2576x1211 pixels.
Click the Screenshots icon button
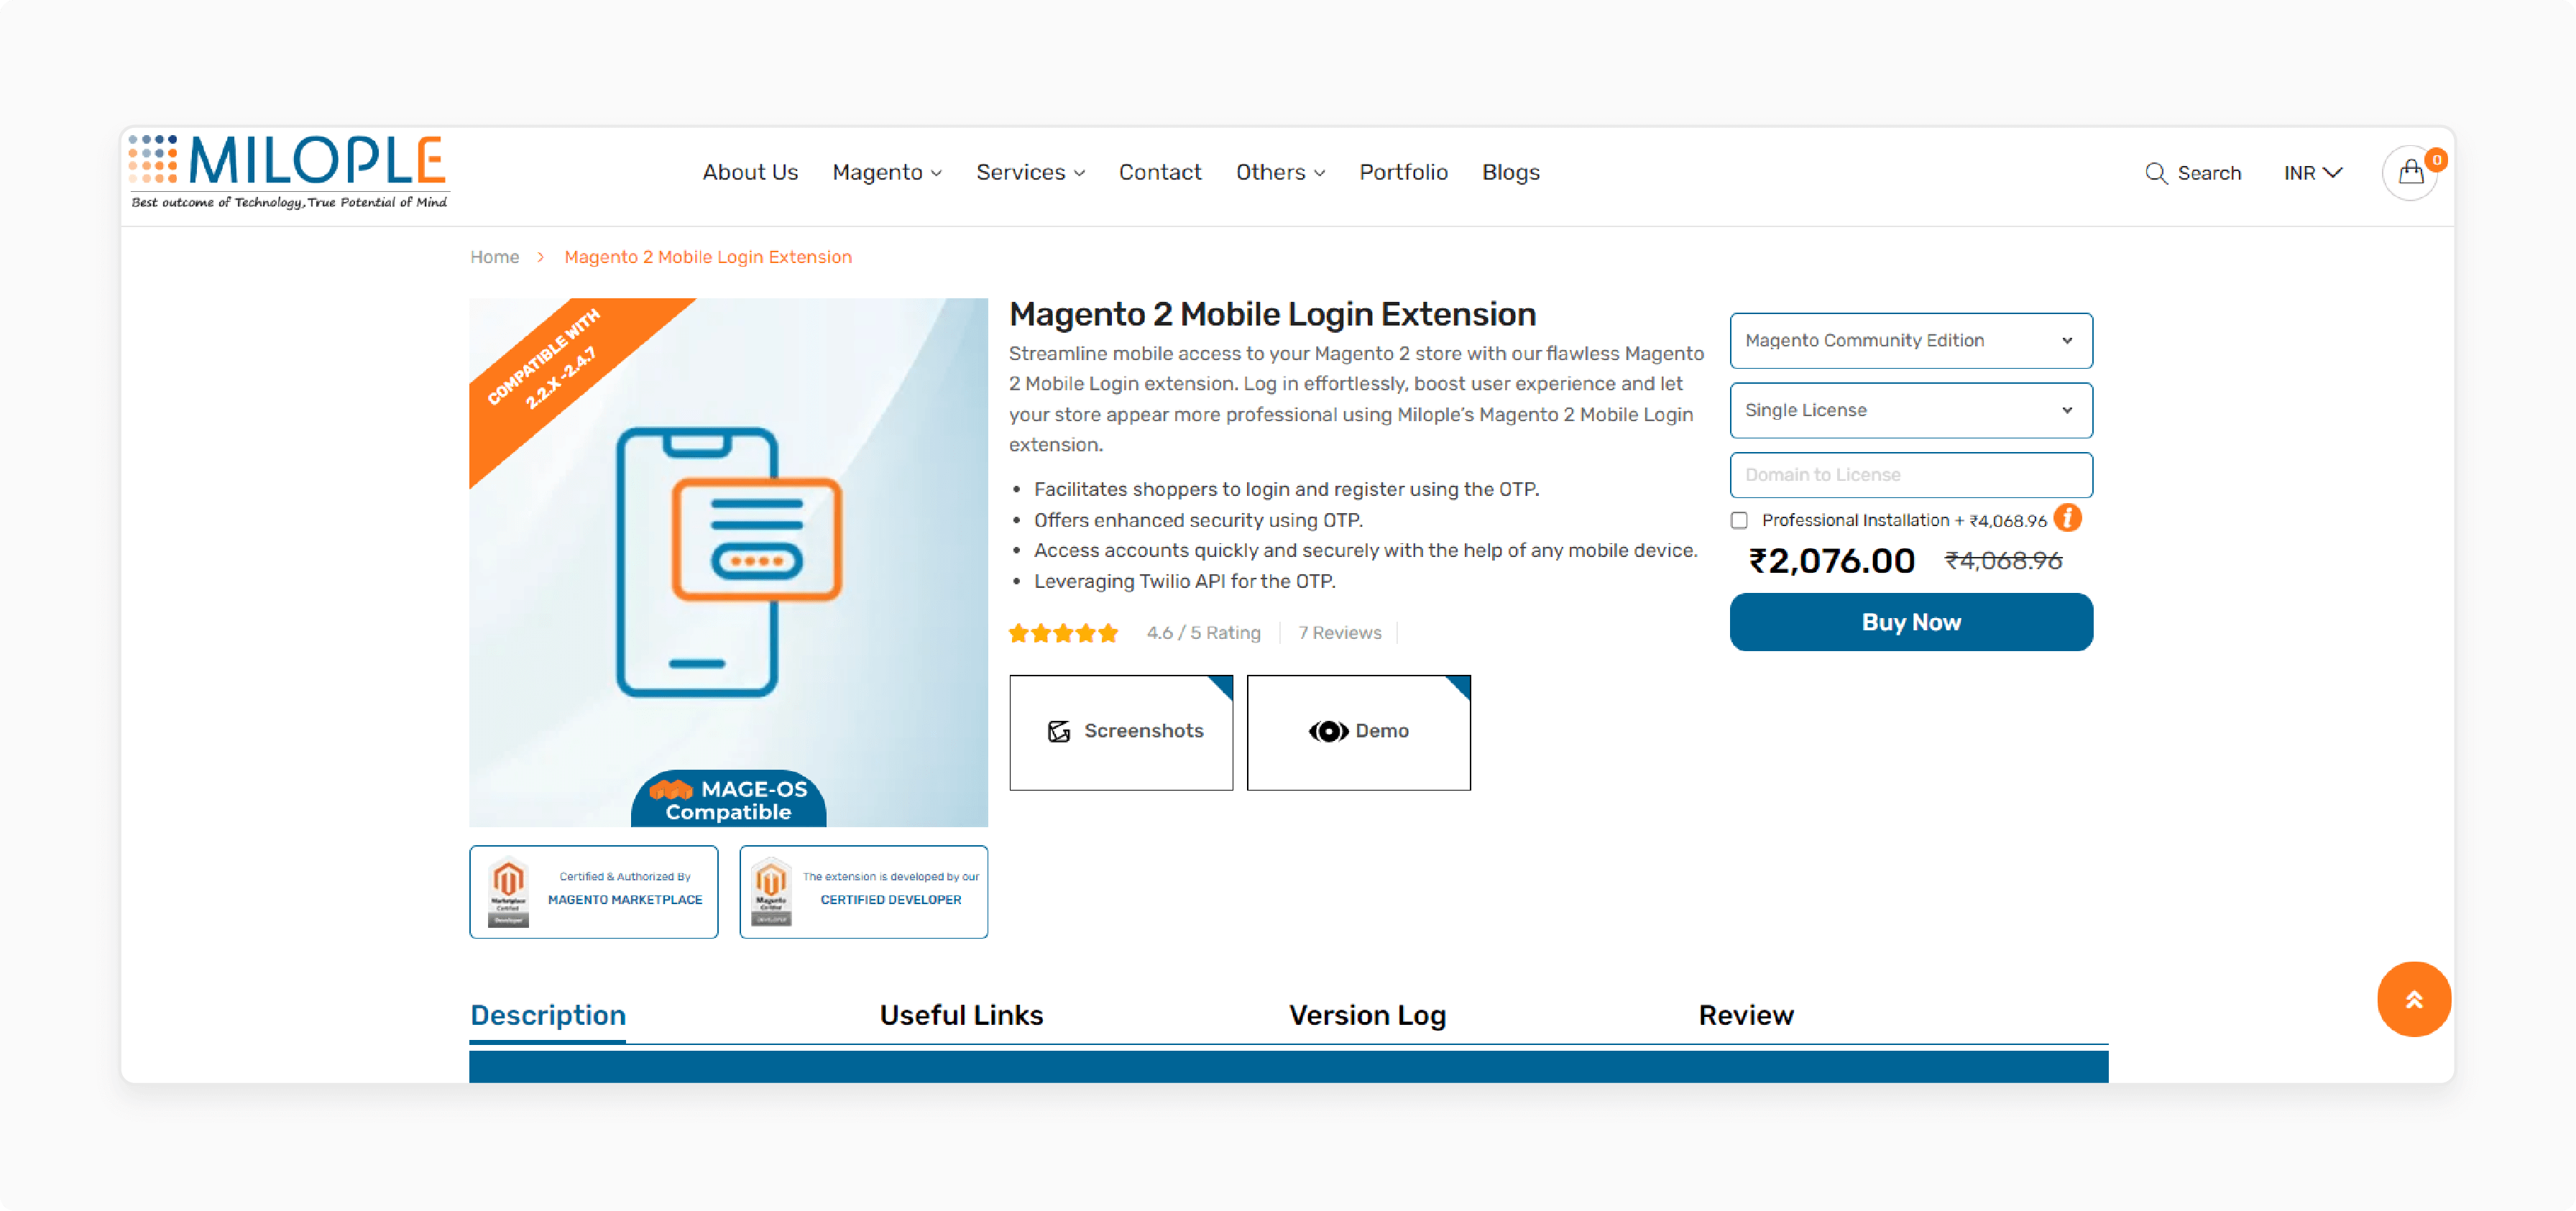coord(1058,731)
